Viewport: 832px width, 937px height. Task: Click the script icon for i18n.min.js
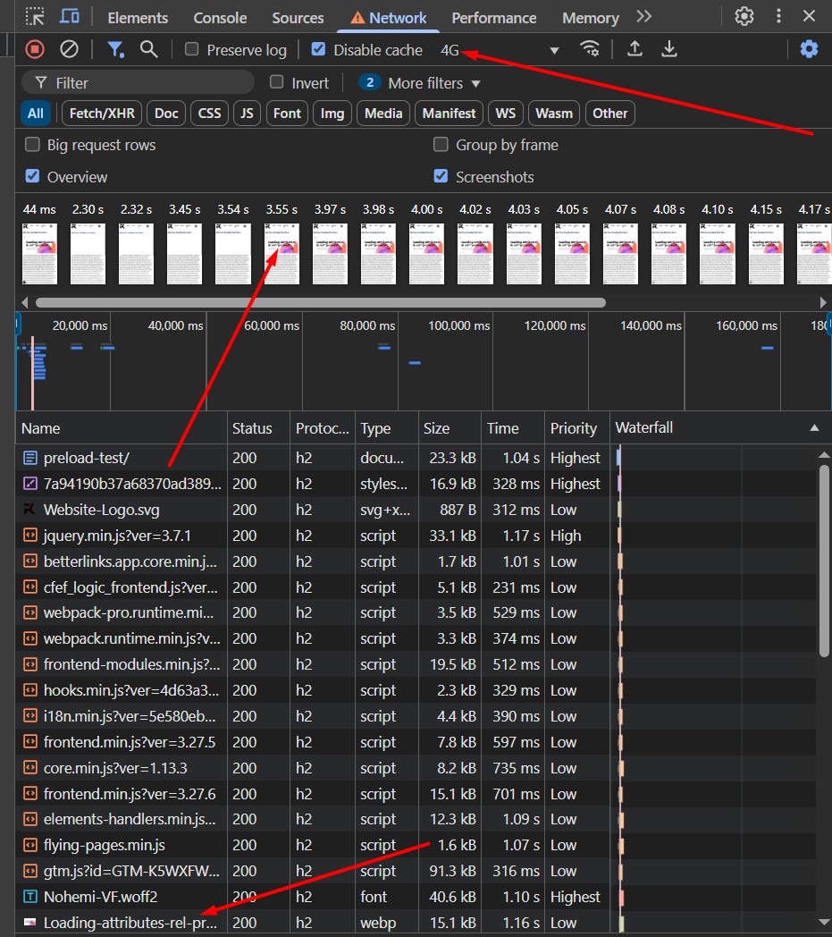point(29,716)
